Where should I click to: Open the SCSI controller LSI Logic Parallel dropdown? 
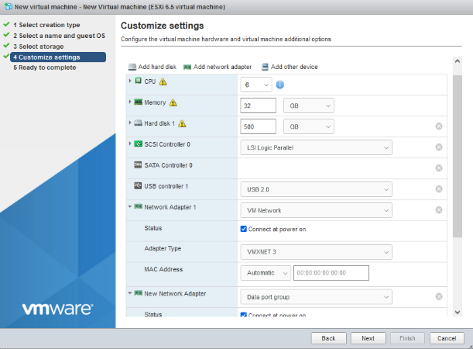pos(316,147)
